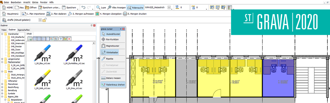Click the up-arrow folder icon in Inhalt toolbar
Screen dimensions: 330x103
[x=61, y=39]
